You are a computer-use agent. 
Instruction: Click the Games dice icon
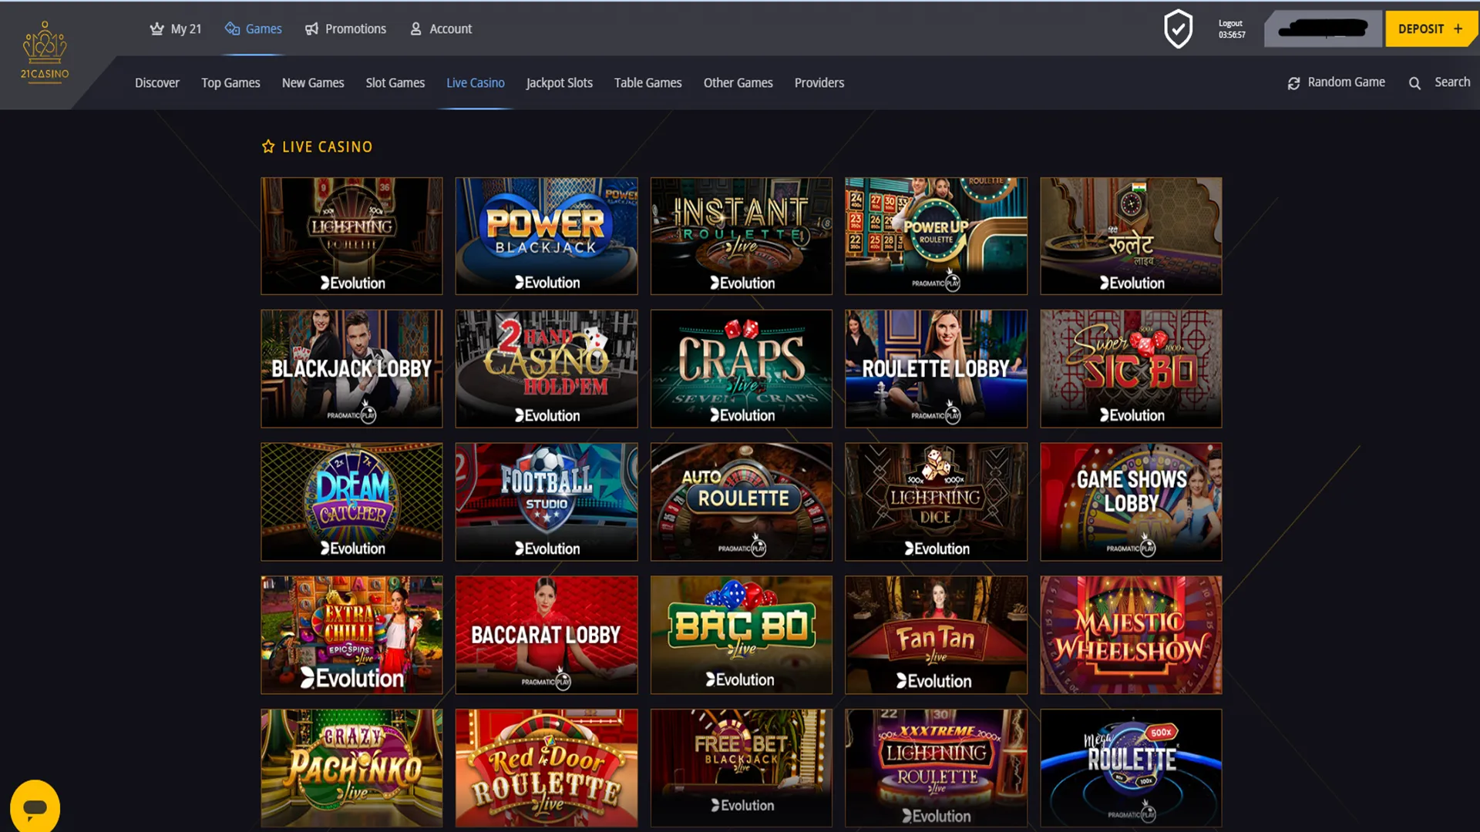pos(232,29)
